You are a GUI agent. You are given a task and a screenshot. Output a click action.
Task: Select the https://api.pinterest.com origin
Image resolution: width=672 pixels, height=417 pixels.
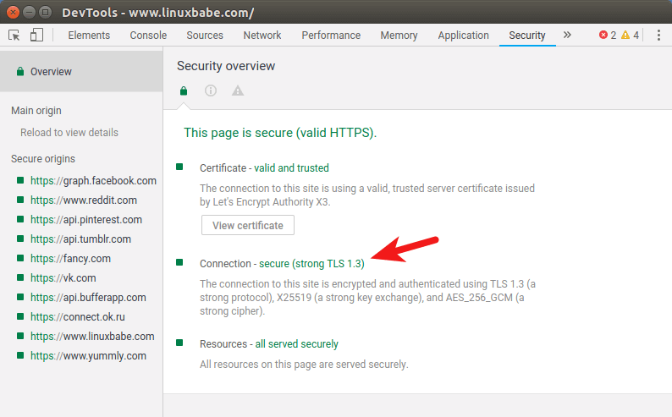[x=85, y=220]
